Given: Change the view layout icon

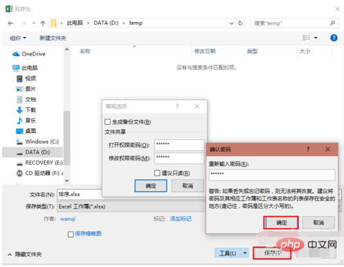Looking at the screenshot, I should click(306, 38).
